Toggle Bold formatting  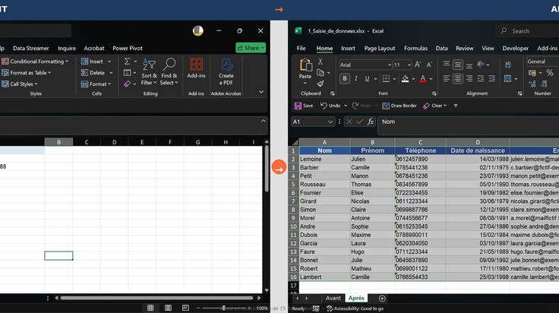point(344,78)
